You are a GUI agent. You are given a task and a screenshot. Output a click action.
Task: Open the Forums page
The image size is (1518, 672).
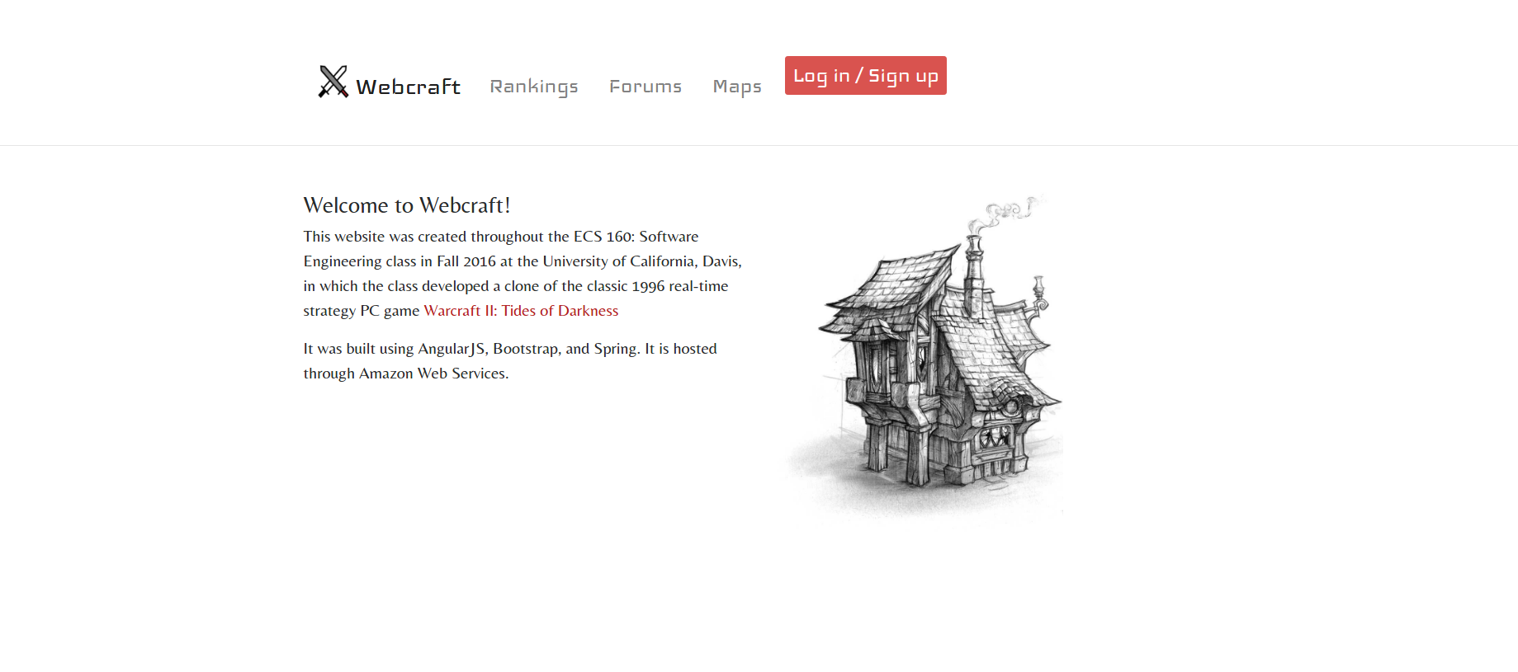[x=646, y=87]
